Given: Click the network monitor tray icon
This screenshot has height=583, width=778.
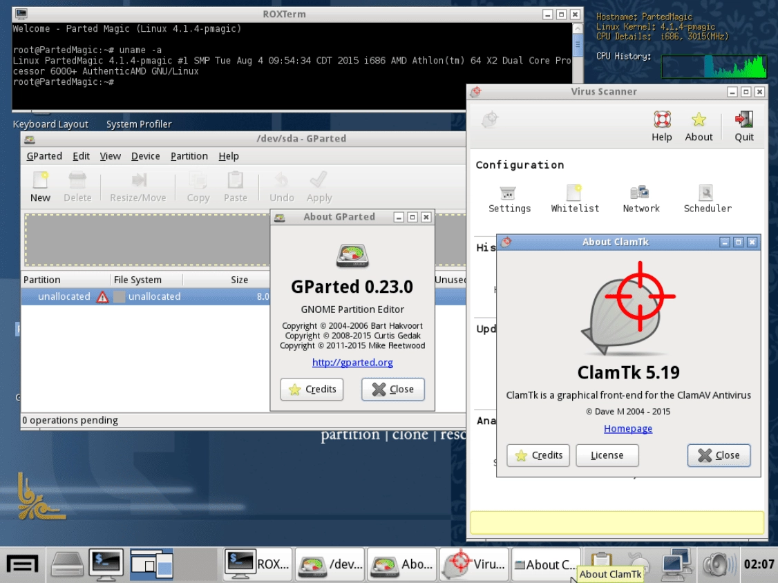Looking at the screenshot, I should tap(677, 564).
